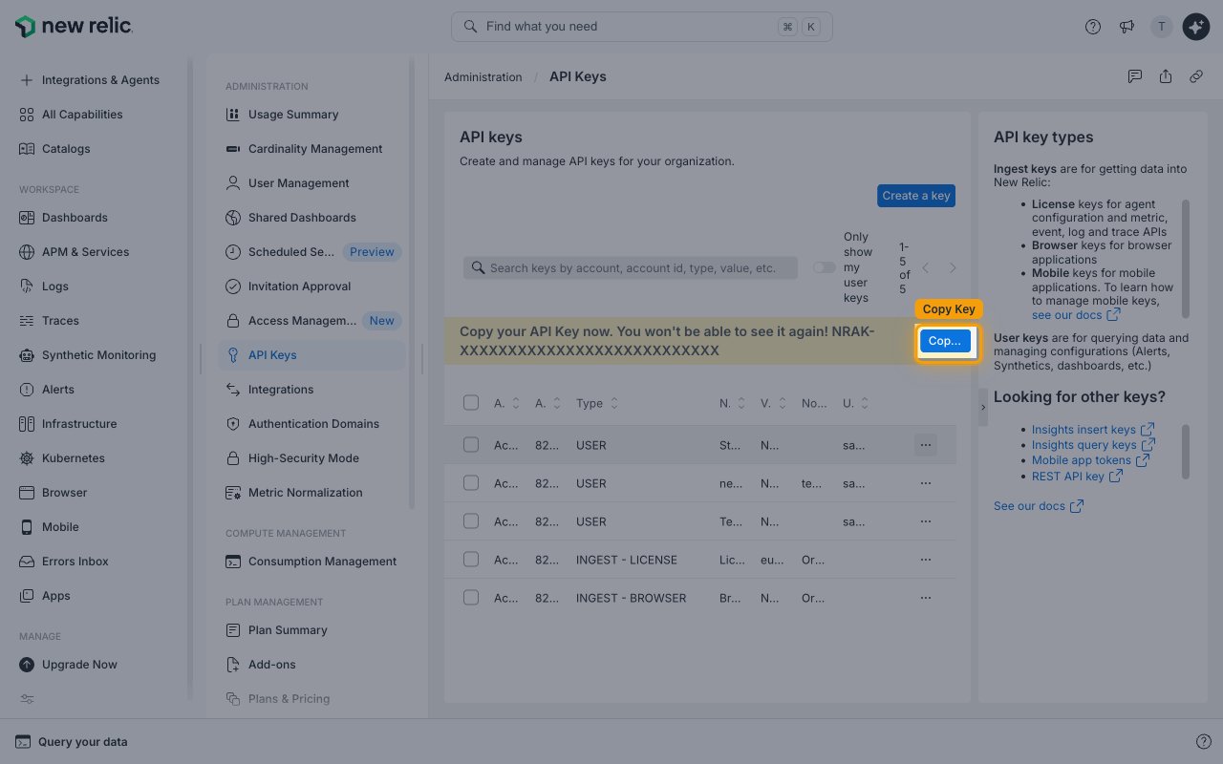Focus the Find what you need search
Image resolution: width=1223 pixels, height=764 pixels.
click(641, 27)
